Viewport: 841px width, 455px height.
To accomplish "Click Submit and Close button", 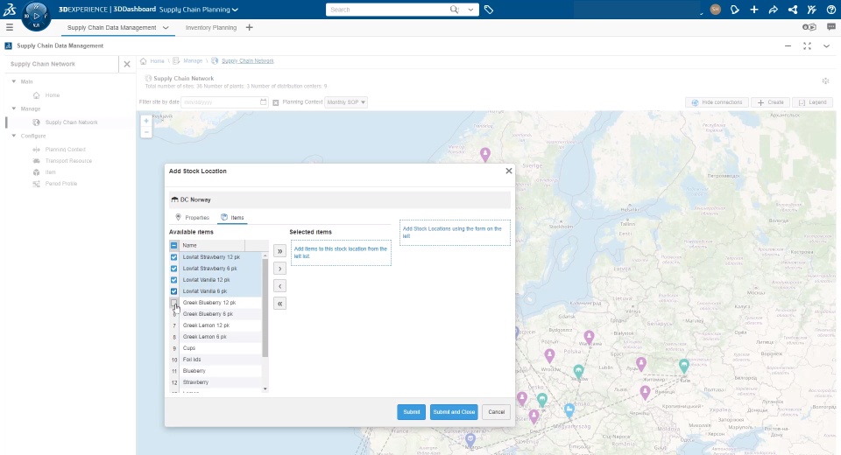I will tap(454, 412).
